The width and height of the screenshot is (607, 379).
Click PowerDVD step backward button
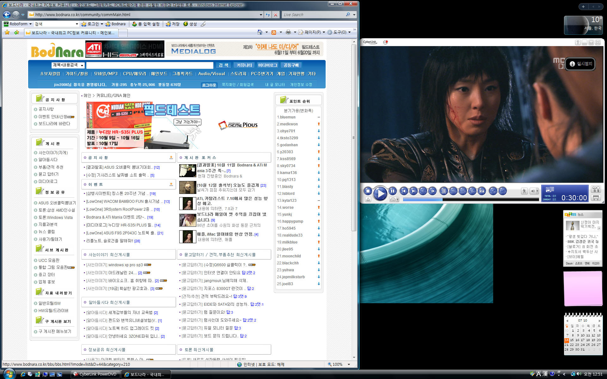point(423,191)
